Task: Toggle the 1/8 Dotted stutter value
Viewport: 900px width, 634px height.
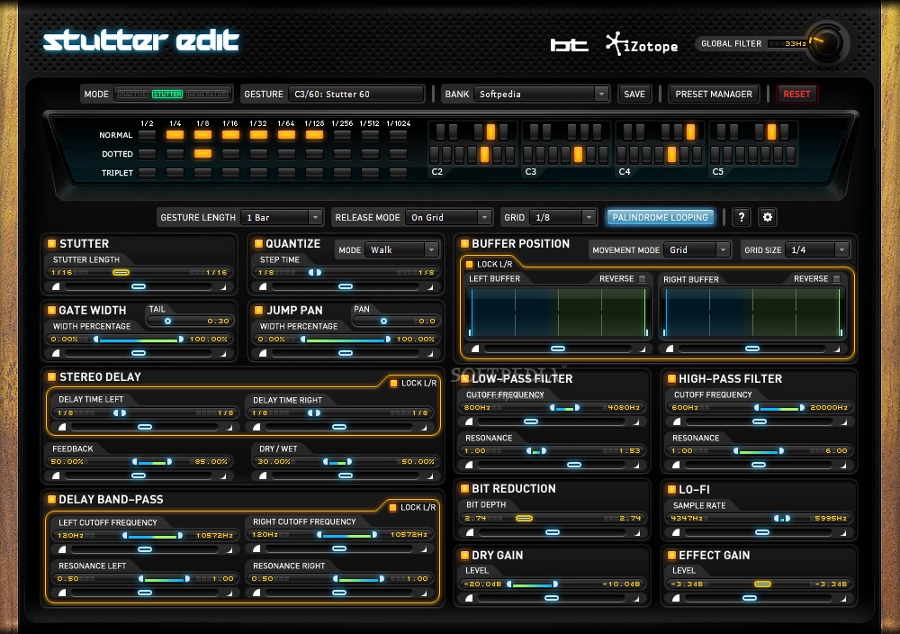Action: point(202,153)
